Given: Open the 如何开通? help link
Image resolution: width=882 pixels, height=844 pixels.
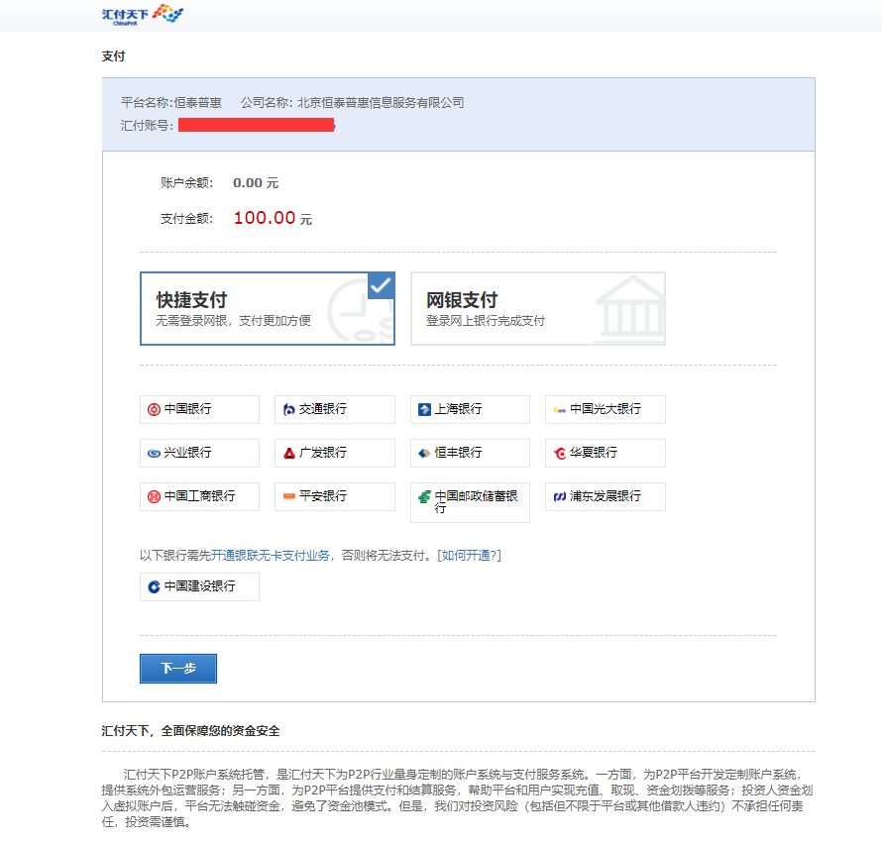Looking at the screenshot, I should (469, 556).
